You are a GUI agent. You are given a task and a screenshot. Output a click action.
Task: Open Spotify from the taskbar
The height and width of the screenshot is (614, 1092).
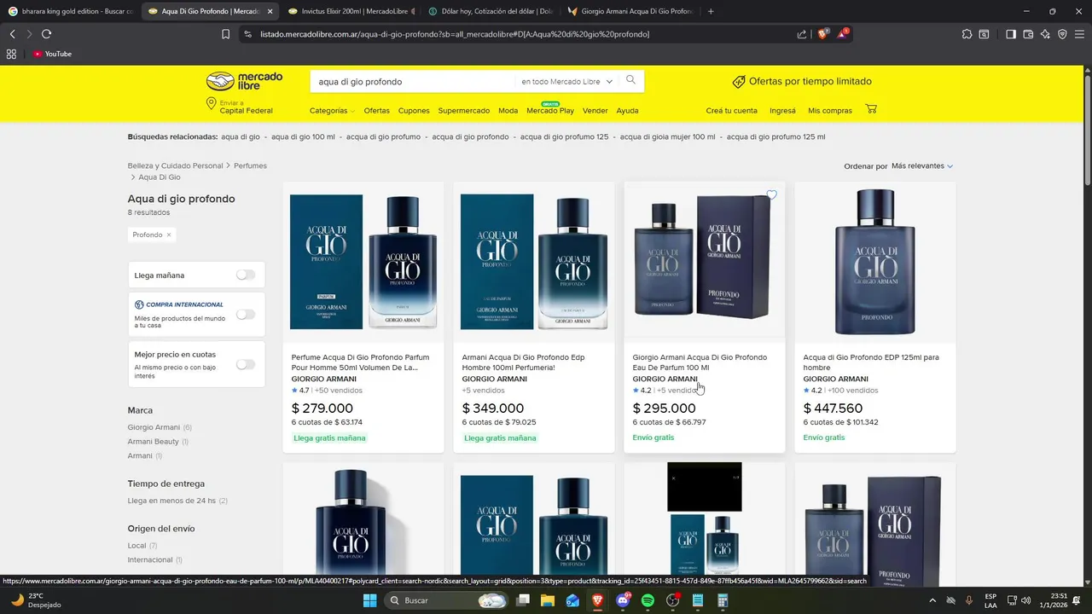tap(648, 600)
